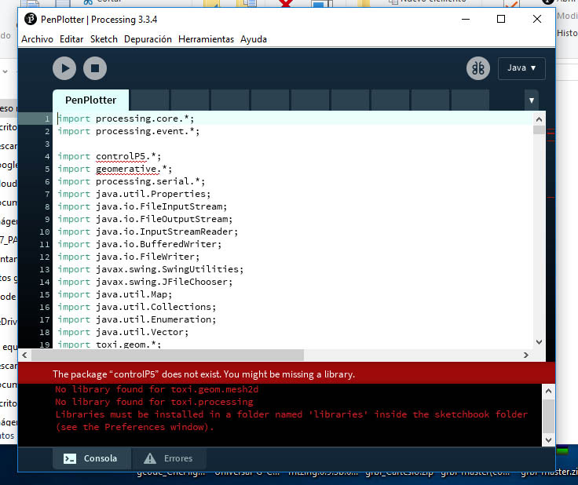Click editor horizontal scrollbar left arrow

(x=24, y=355)
